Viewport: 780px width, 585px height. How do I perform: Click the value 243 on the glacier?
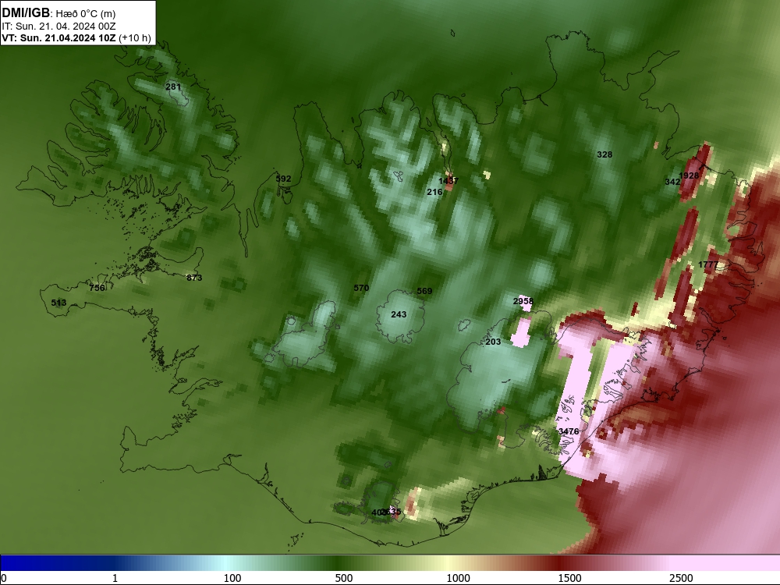pos(399,314)
